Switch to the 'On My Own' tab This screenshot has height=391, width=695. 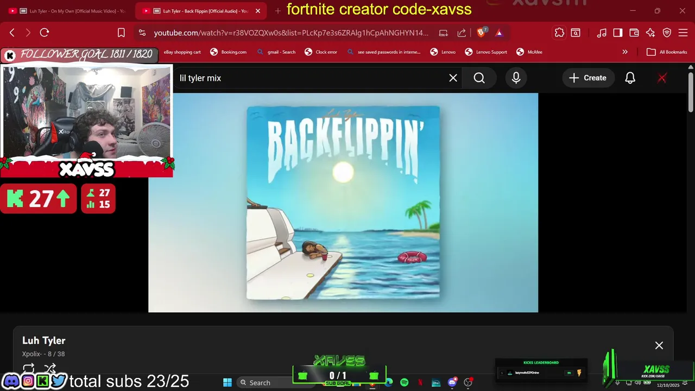pos(67,11)
